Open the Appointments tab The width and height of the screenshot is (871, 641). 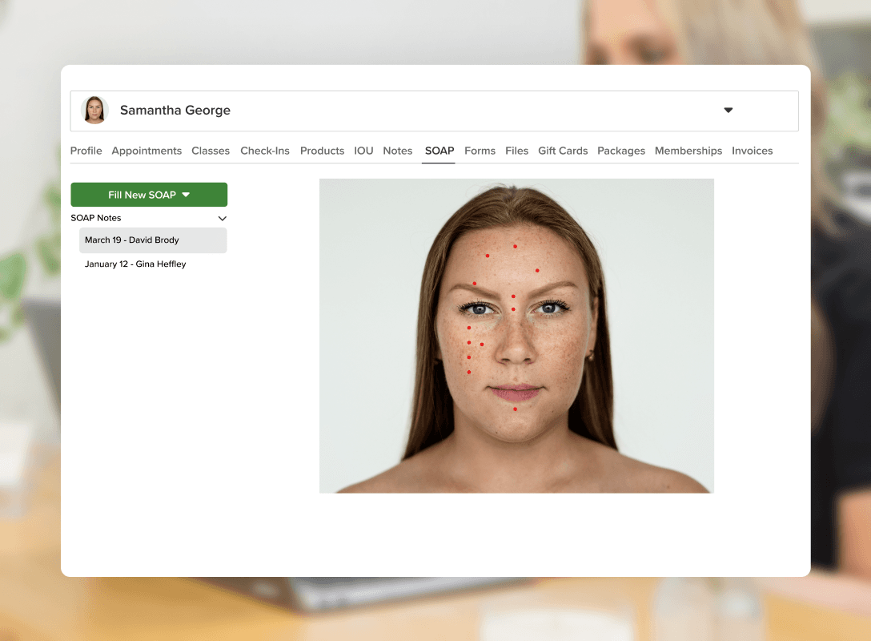147,151
